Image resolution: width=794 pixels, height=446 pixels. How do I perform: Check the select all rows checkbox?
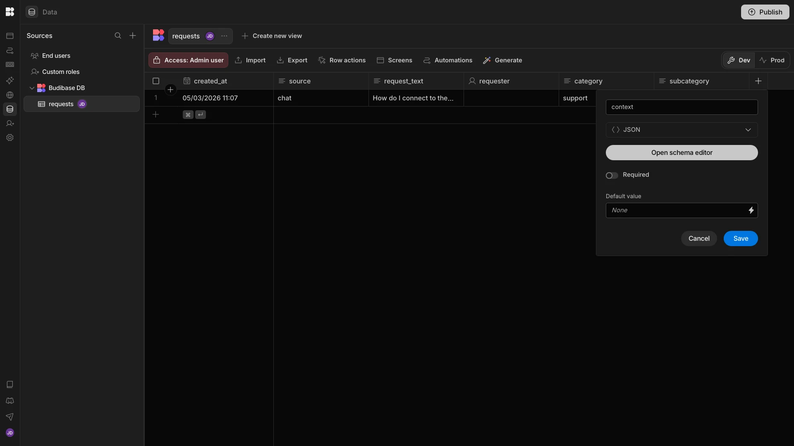pyautogui.click(x=156, y=81)
